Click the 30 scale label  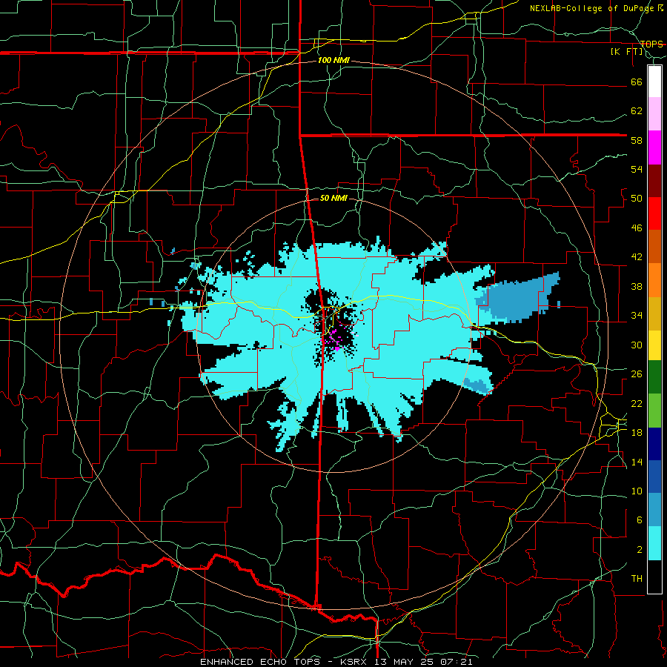(x=637, y=345)
